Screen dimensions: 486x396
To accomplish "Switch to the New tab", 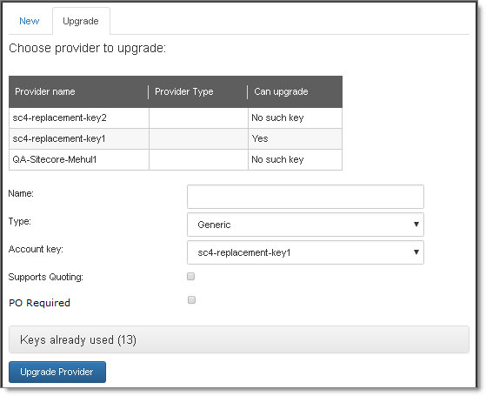I will pos(30,21).
